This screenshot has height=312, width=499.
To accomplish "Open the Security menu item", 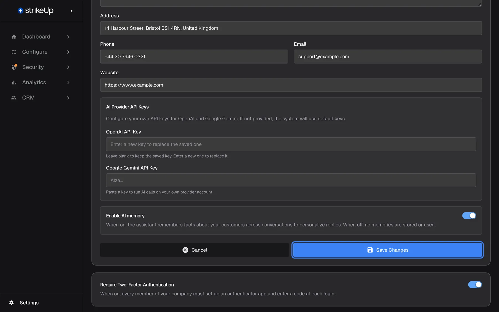I will [41, 67].
